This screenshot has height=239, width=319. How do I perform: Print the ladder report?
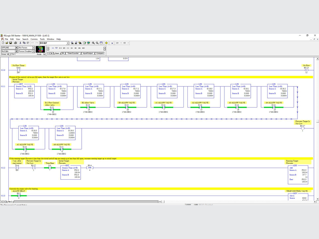16,43
